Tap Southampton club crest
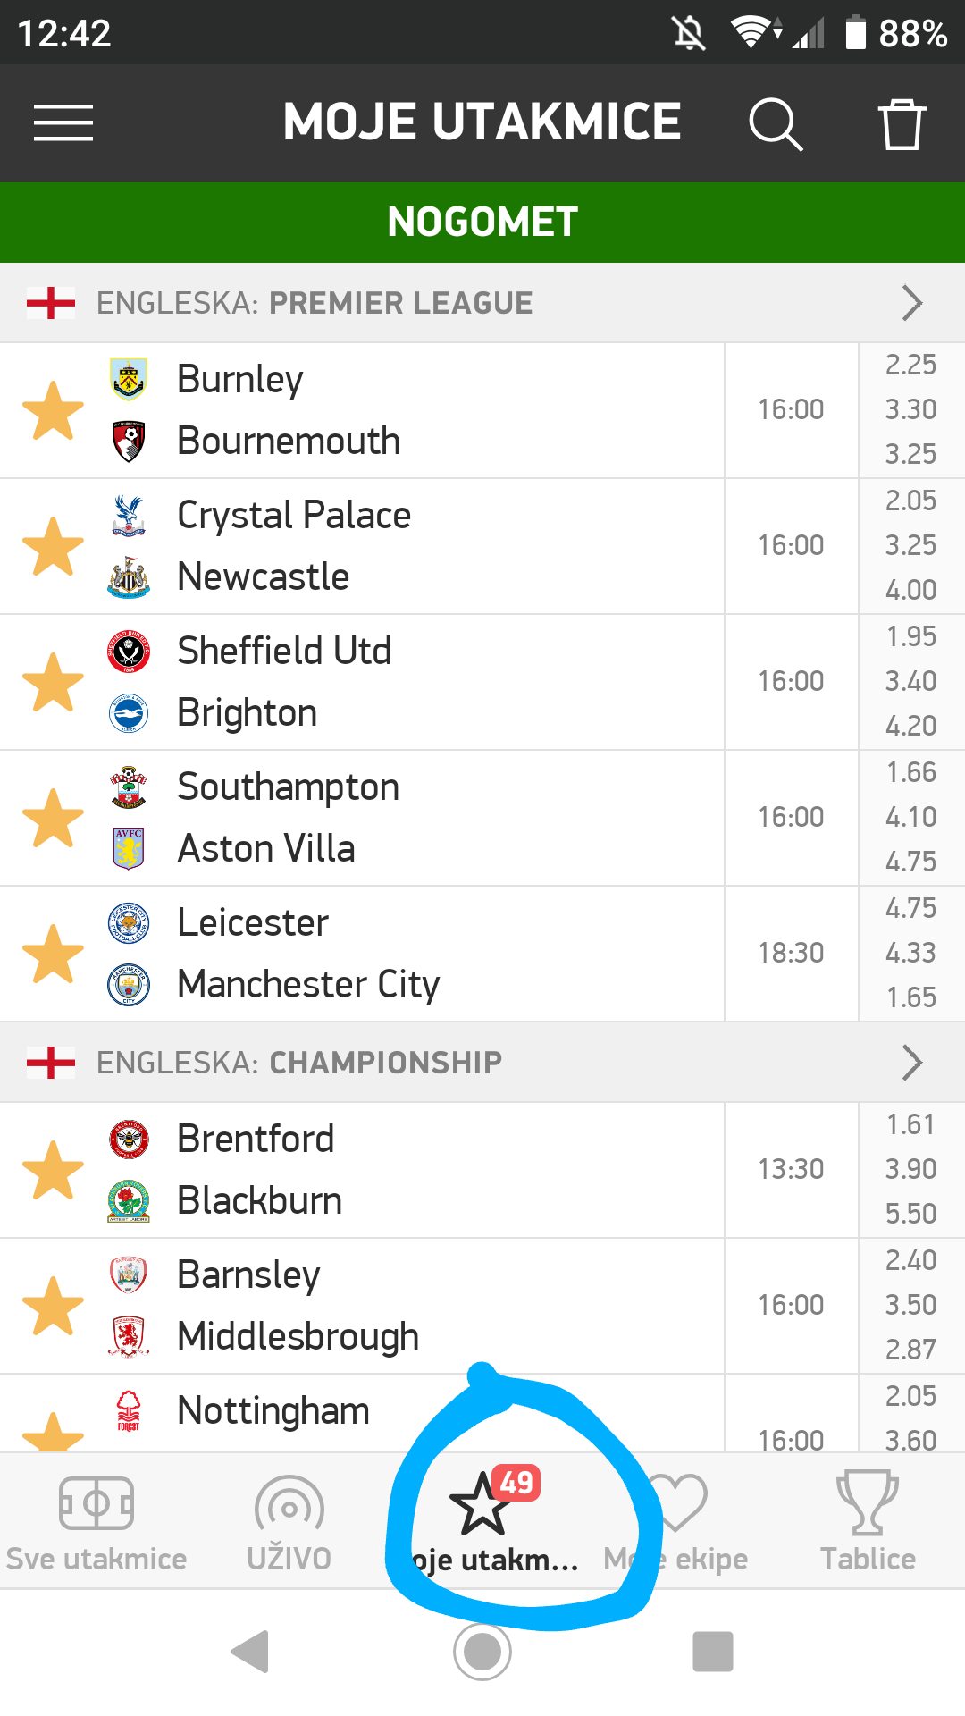 tap(129, 787)
